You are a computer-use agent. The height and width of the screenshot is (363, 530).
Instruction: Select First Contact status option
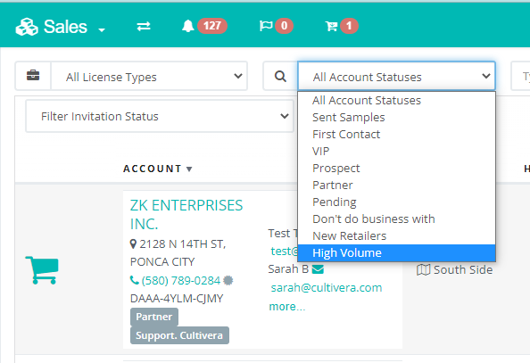(396, 134)
